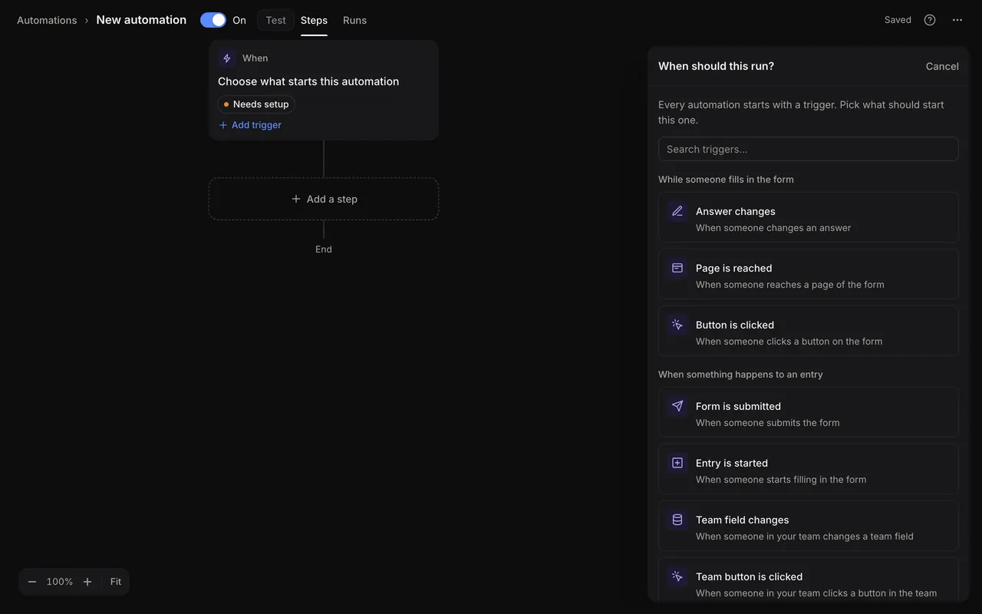The height and width of the screenshot is (614, 982).
Task: Click the 'When should this run?' heading
Action: click(x=716, y=66)
